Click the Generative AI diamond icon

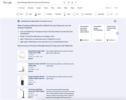[x=19, y=21]
